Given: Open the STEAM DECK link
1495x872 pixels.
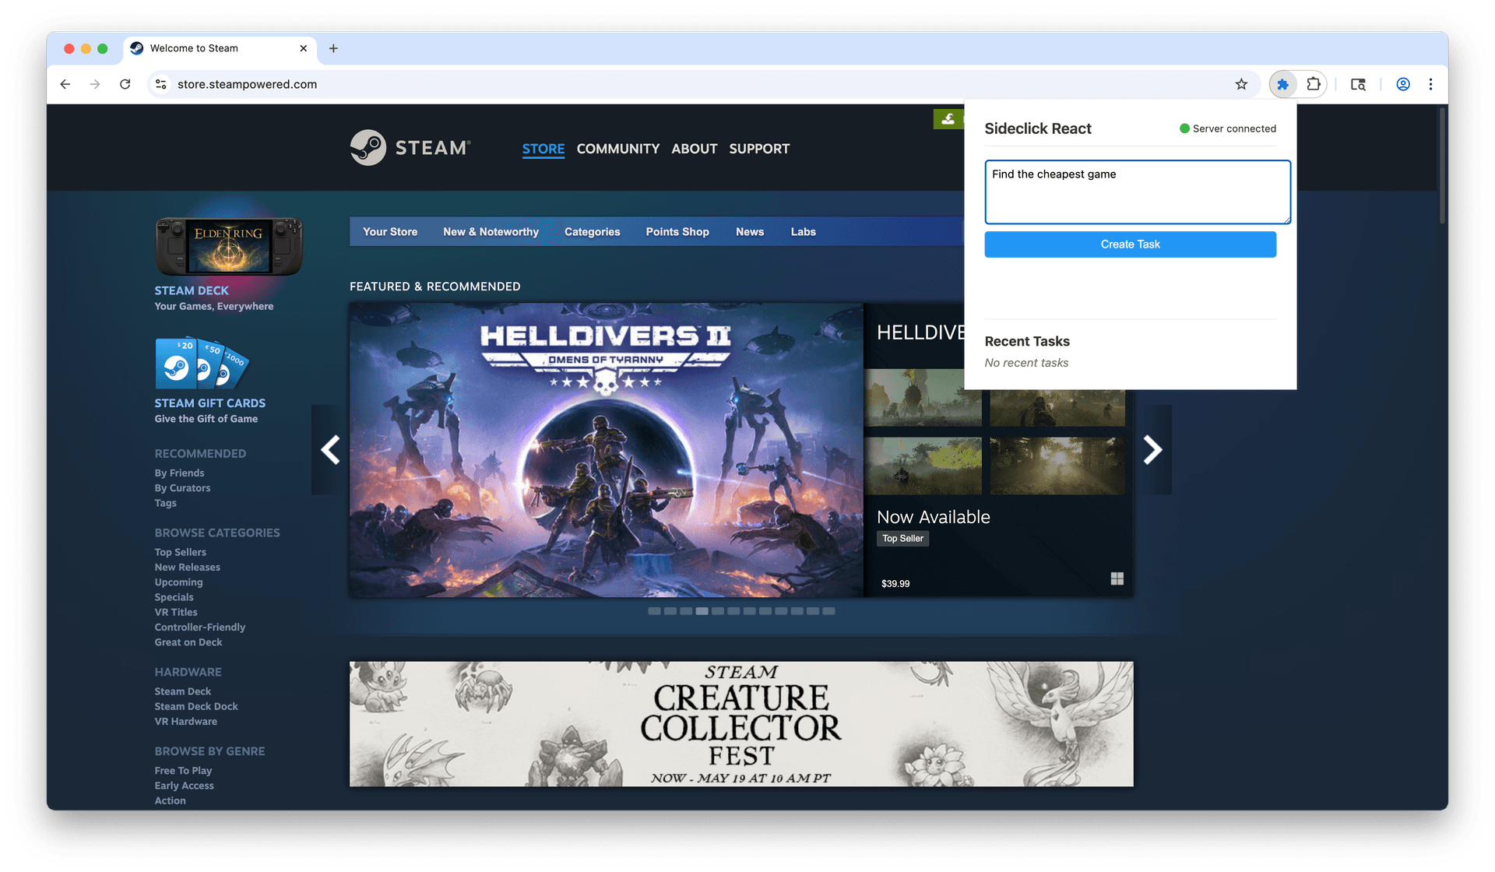Looking at the screenshot, I should 192,290.
